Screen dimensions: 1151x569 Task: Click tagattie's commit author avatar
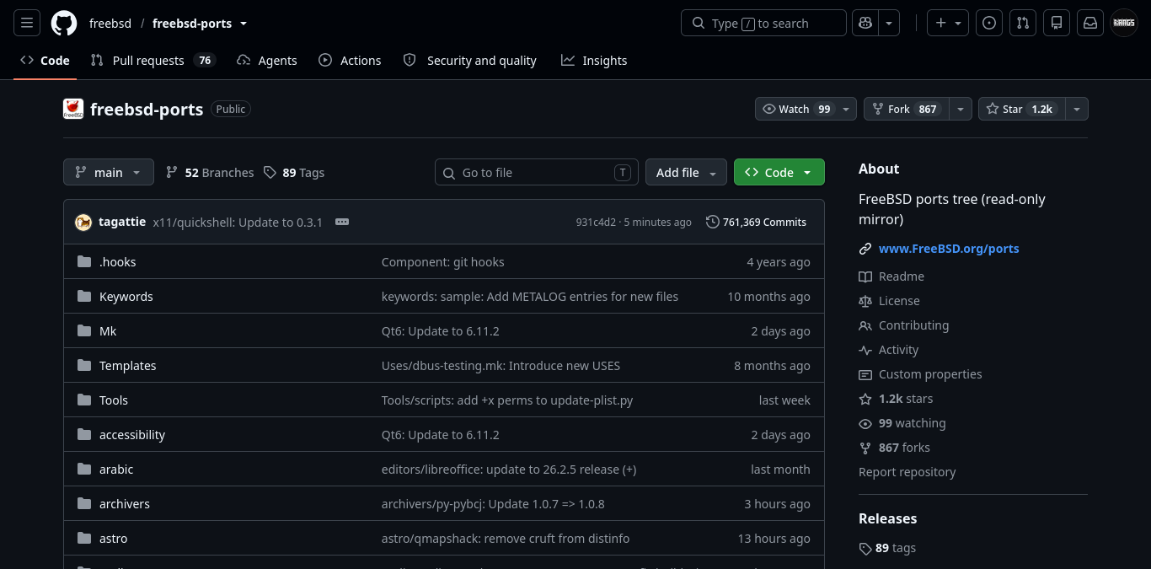(83, 222)
